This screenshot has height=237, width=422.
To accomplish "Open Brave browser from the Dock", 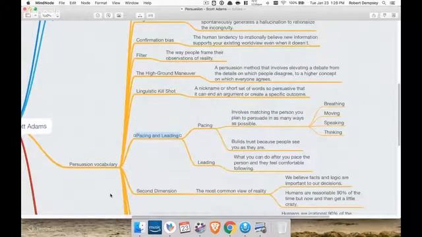I will [215, 227].
